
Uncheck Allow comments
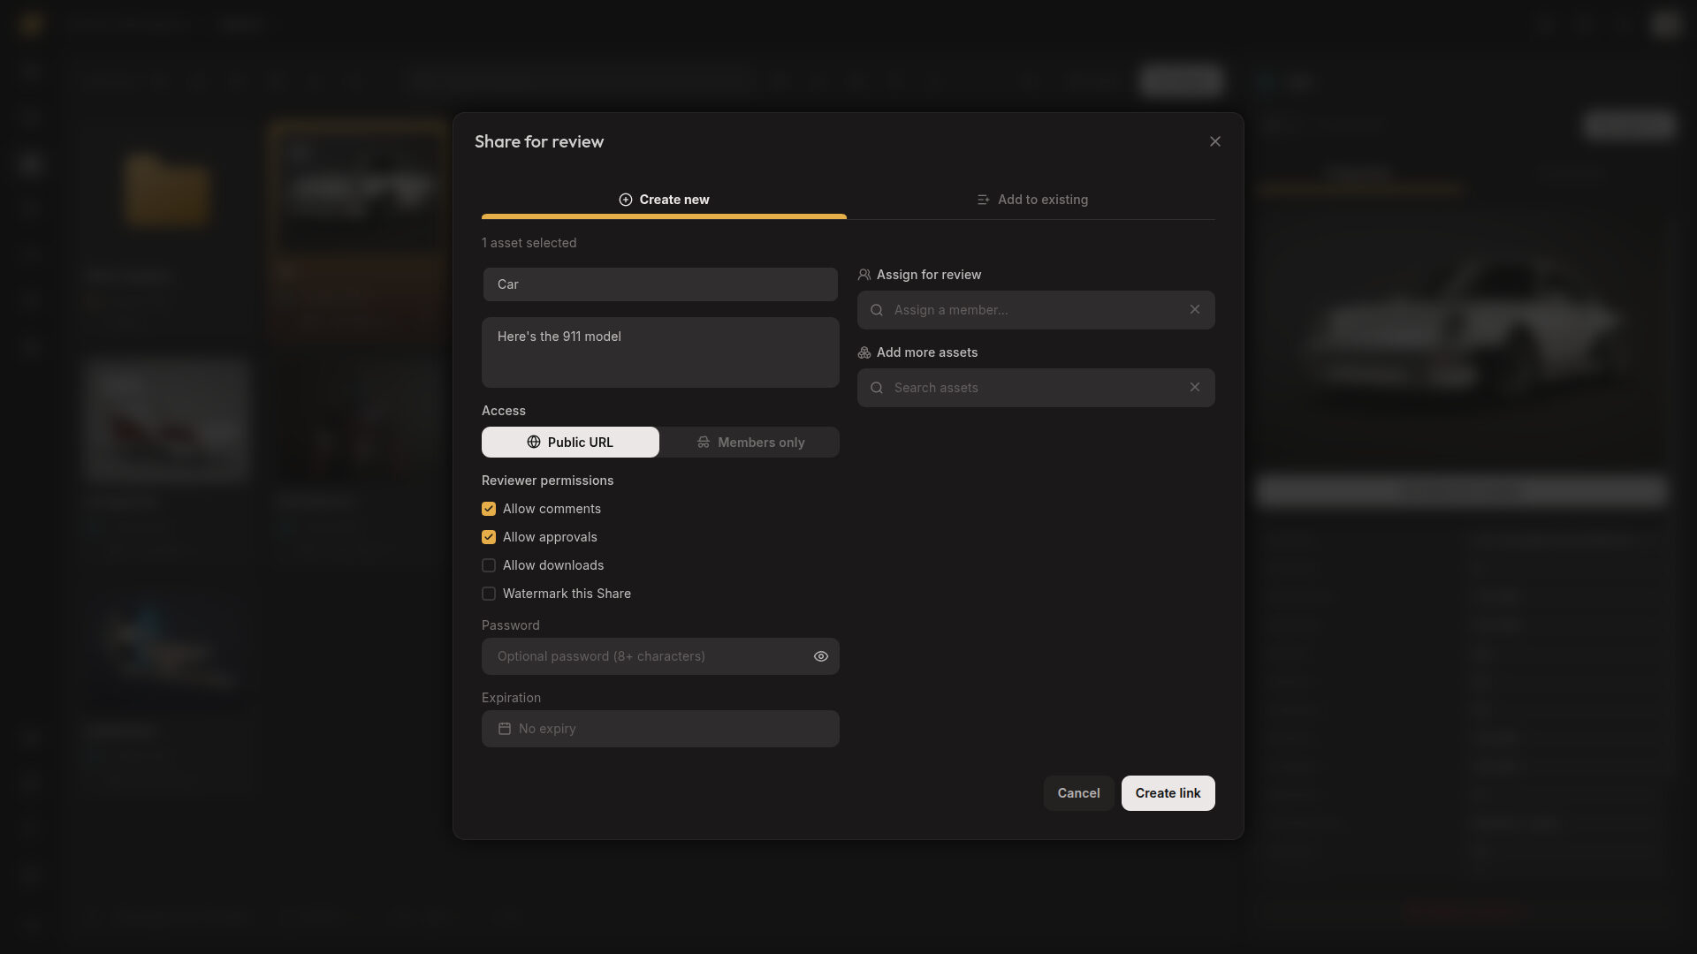[489, 509]
